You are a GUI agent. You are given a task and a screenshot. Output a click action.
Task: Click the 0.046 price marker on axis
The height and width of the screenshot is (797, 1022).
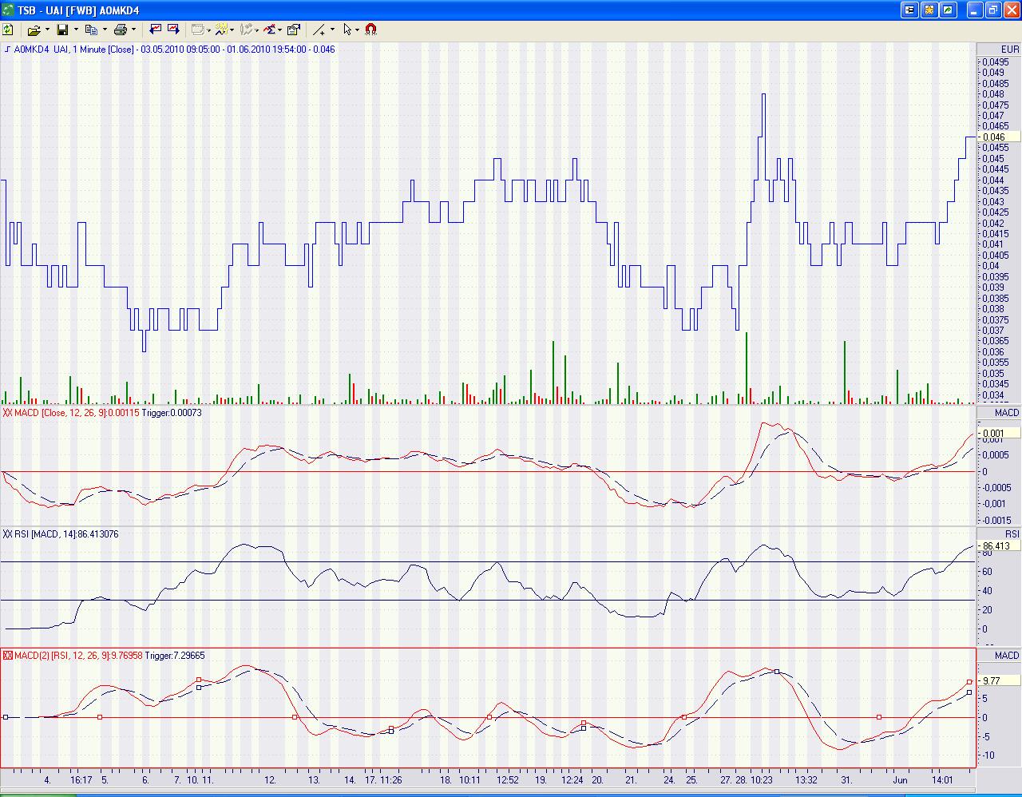[997, 137]
